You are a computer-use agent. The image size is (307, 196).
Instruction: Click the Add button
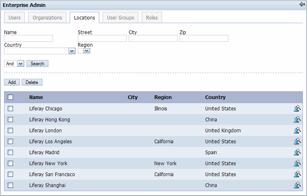click(12, 82)
